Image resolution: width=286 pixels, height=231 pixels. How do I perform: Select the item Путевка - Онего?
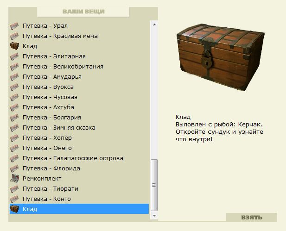(x=47, y=148)
